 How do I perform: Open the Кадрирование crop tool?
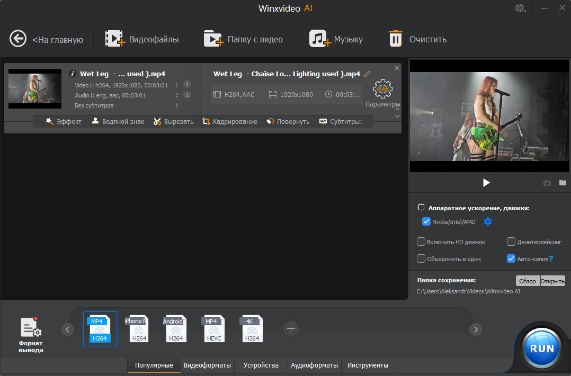coord(230,122)
